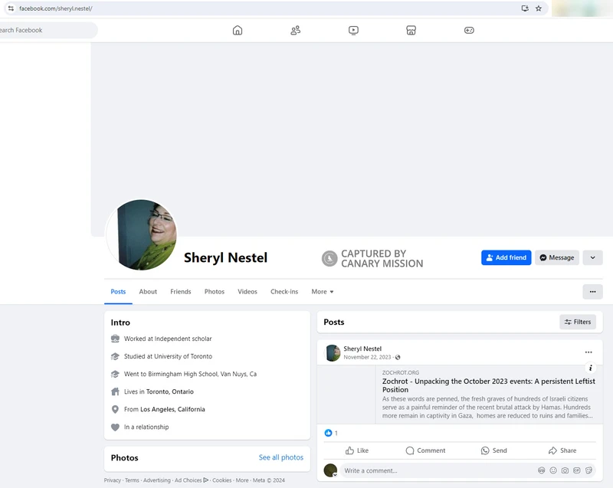The width and height of the screenshot is (613, 488).
Task: Click See all photos link
Action: (280, 457)
